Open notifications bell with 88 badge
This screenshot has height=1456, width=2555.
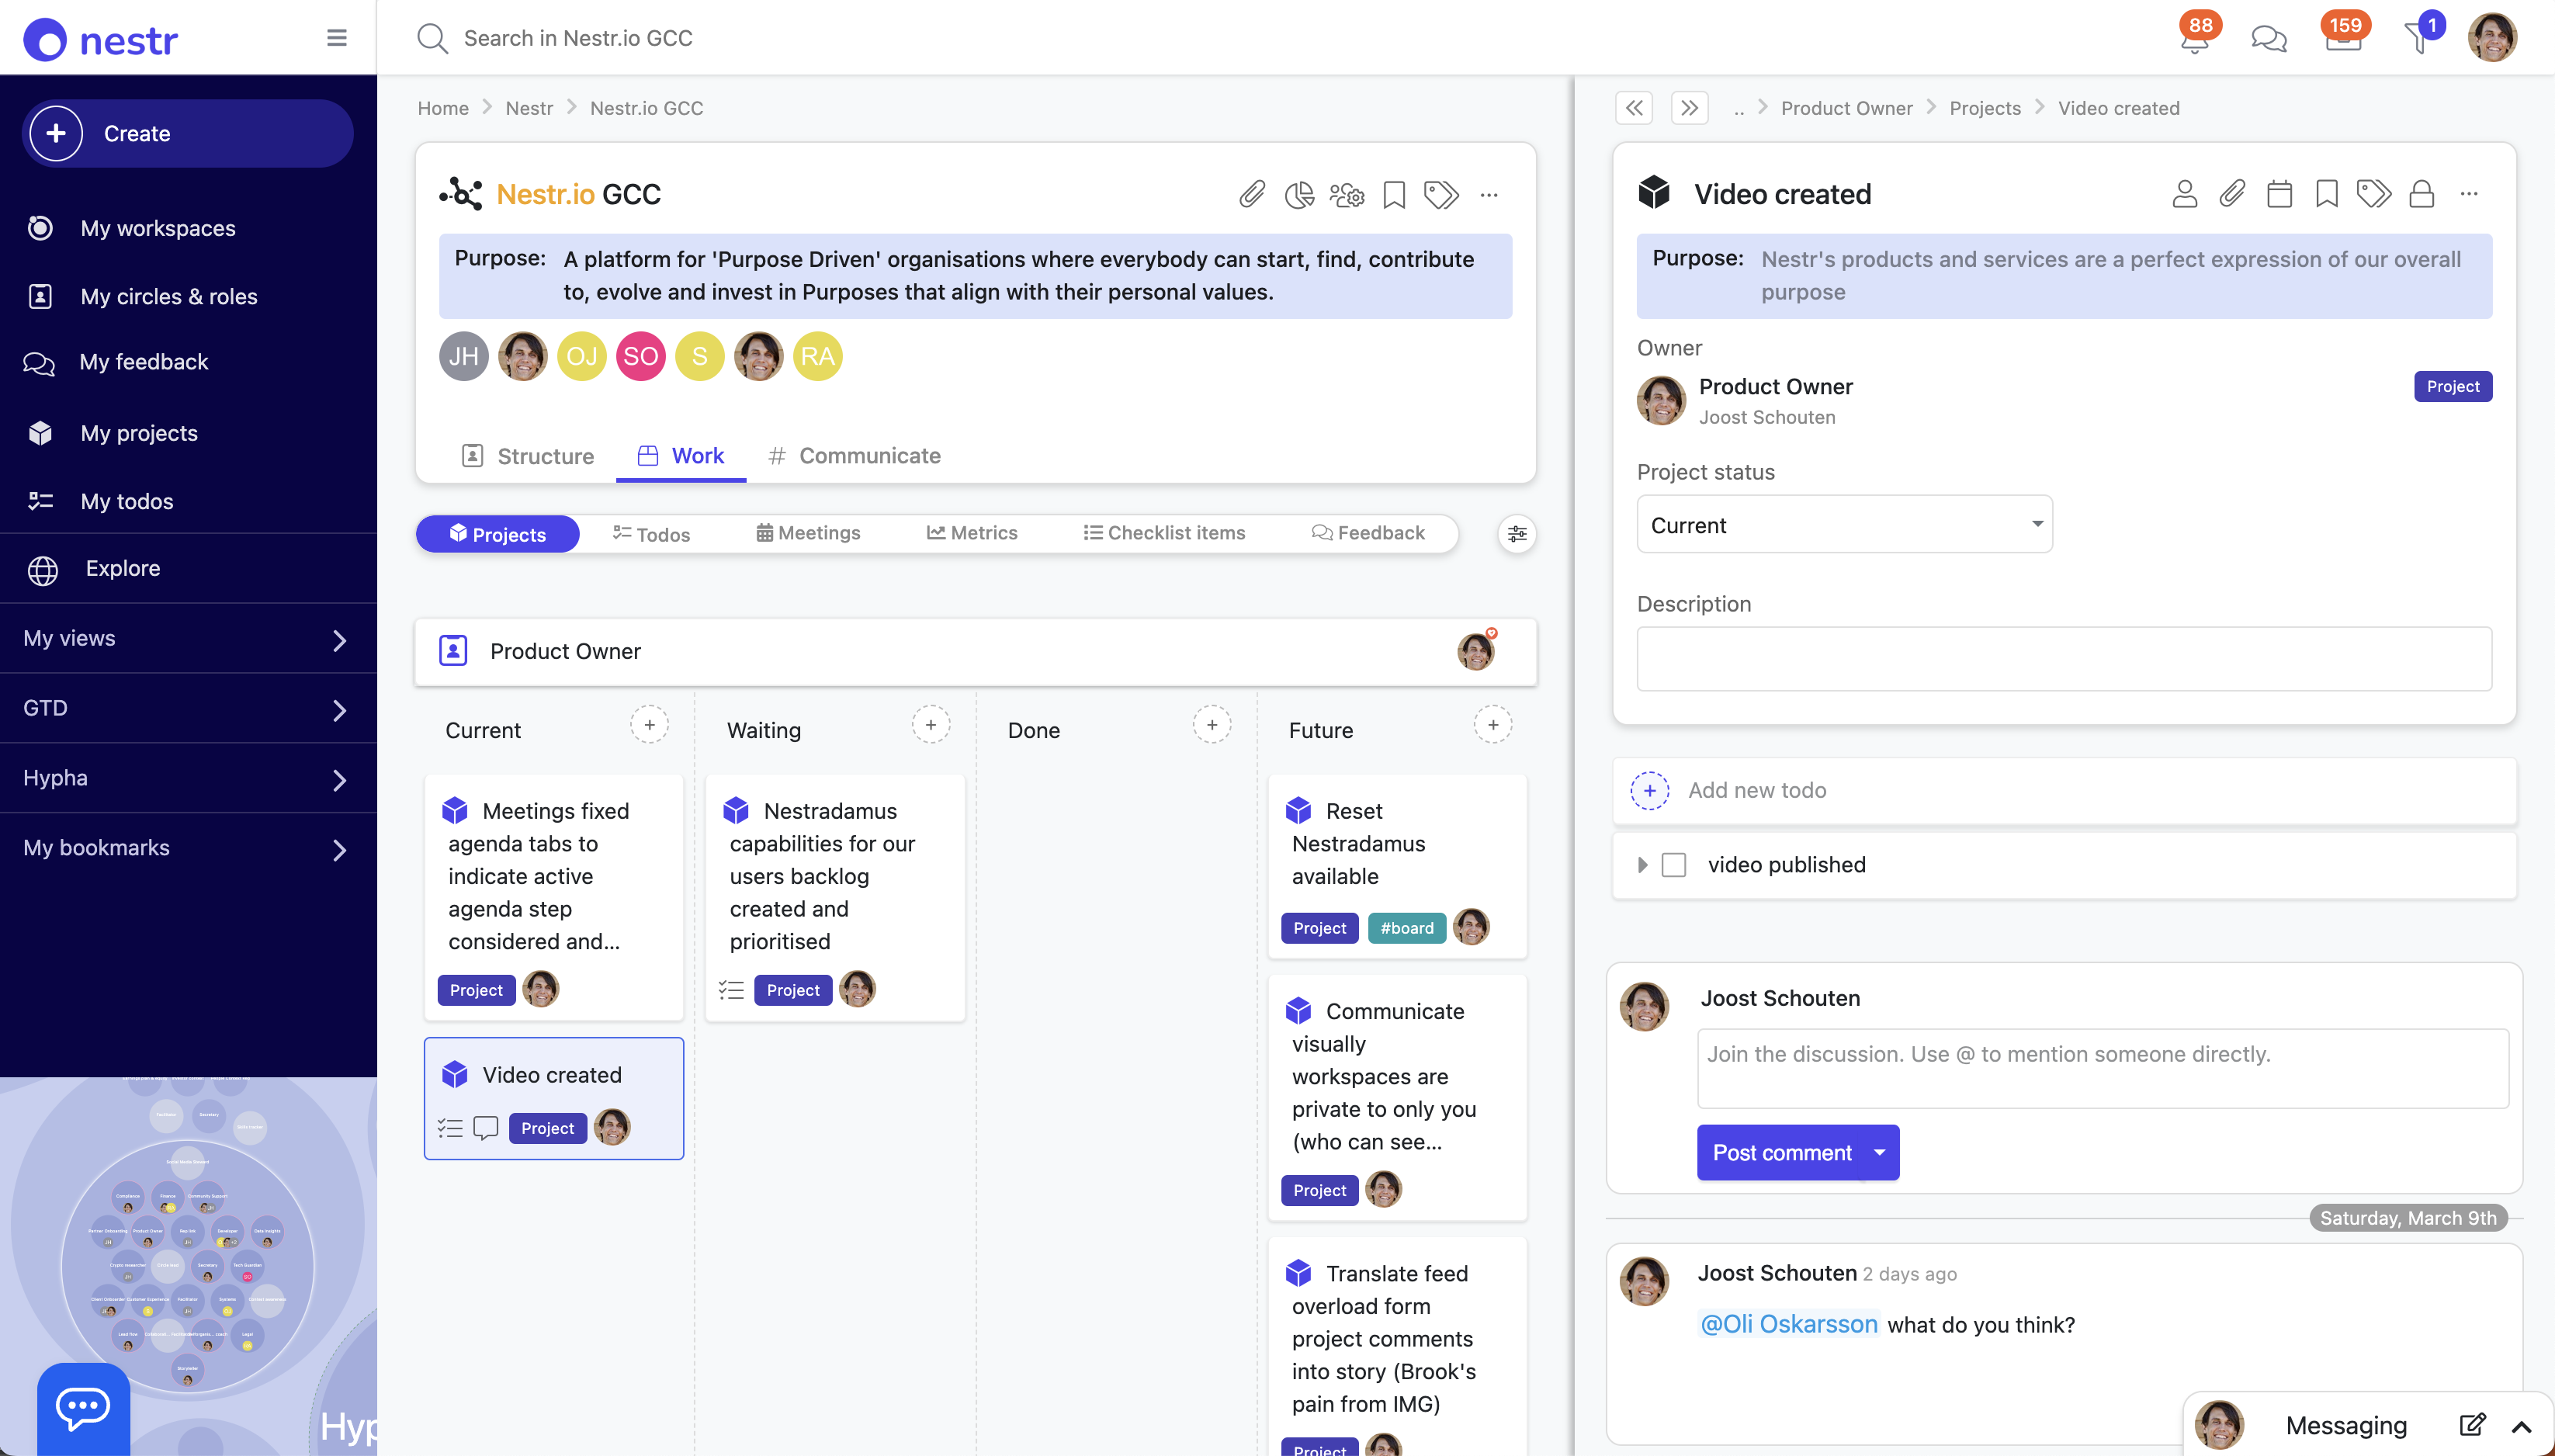pyautogui.click(x=2195, y=38)
